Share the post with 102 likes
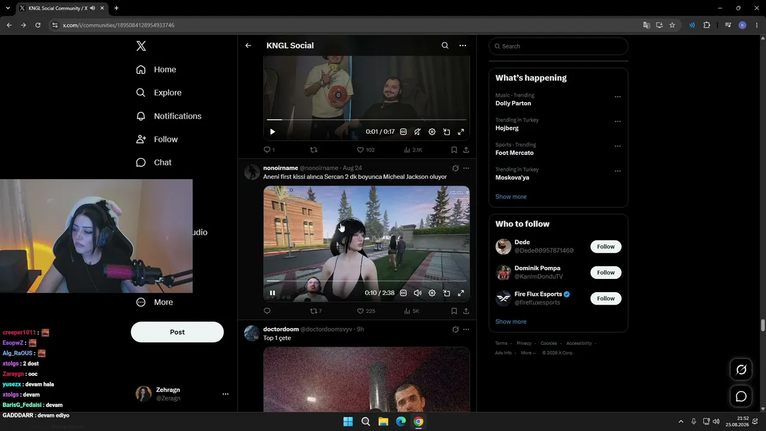Viewport: 766px width, 431px height. [466, 150]
